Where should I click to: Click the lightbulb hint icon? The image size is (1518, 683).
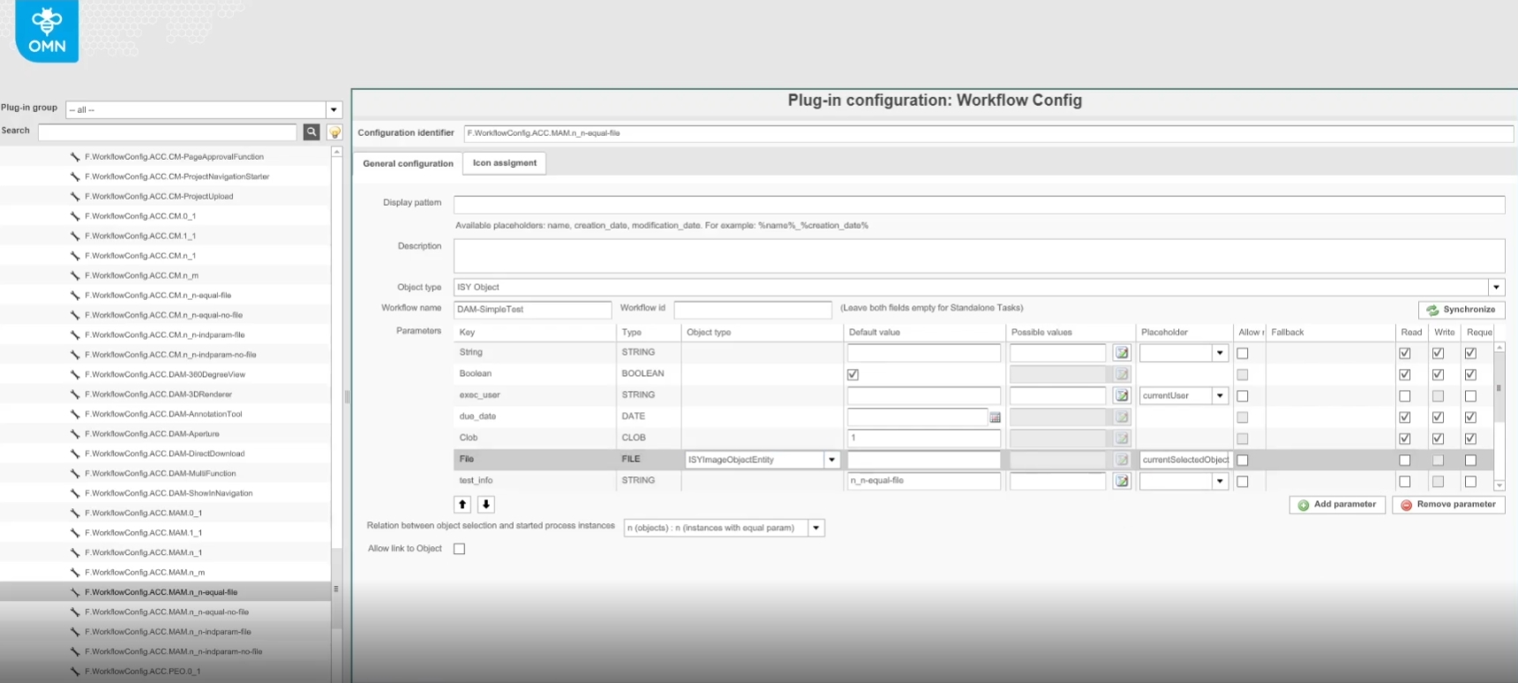coord(334,132)
